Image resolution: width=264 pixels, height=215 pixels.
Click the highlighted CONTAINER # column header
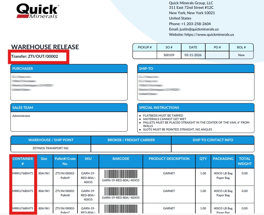click(x=23, y=161)
